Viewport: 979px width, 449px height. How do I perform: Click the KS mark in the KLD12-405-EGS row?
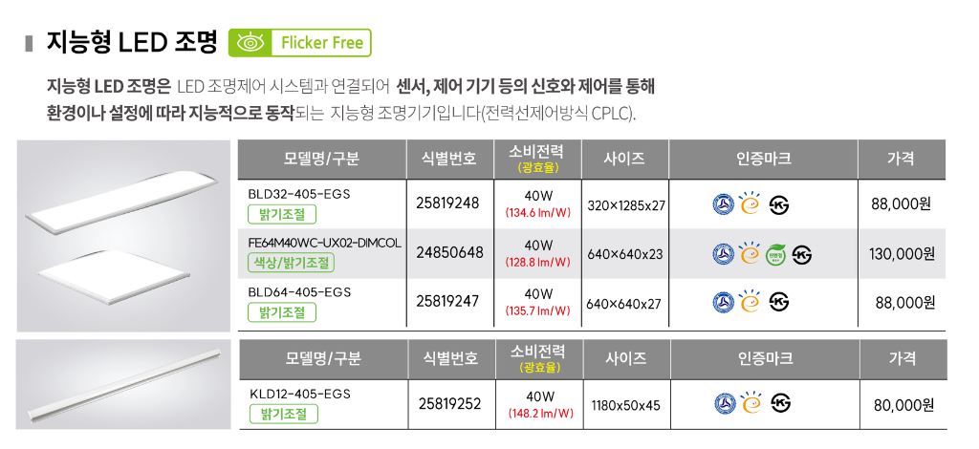(780, 404)
